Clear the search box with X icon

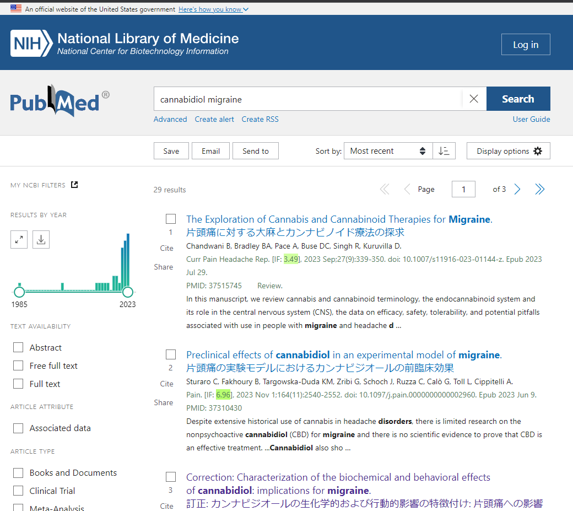[x=474, y=99]
